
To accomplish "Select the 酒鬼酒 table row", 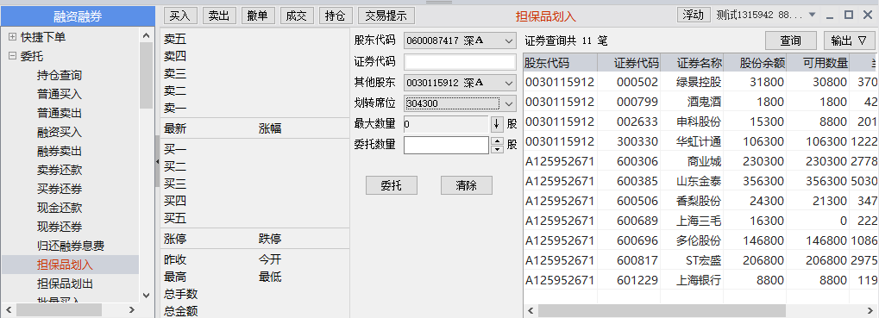I will [700, 102].
